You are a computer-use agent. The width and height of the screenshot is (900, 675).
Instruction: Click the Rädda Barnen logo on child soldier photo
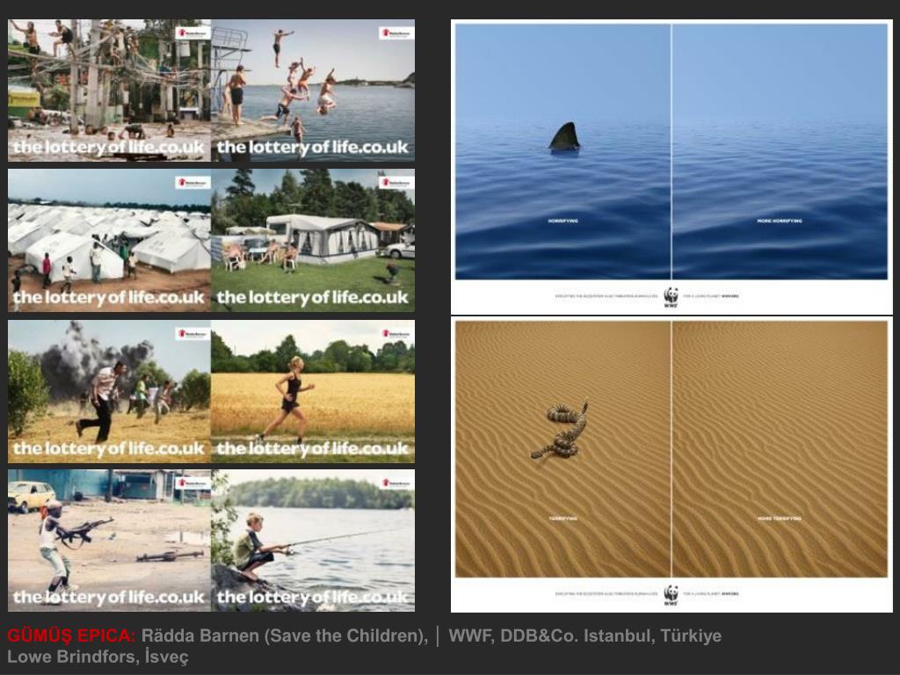[192, 483]
